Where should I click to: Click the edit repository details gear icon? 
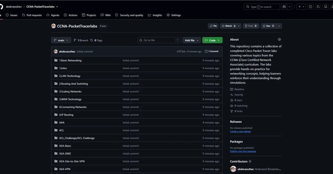pyautogui.click(x=279, y=40)
